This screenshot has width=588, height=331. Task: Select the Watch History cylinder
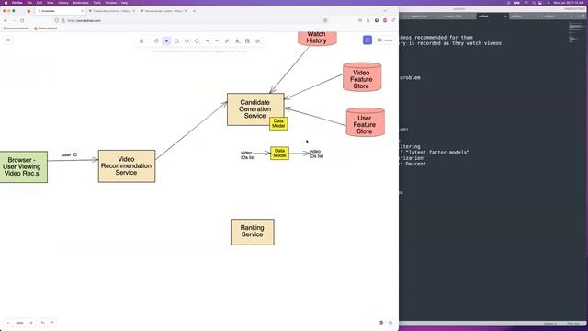click(x=317, y=38)
